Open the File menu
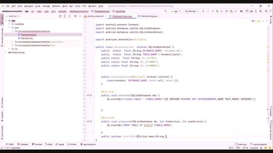This screenshot has width=273, height=153. coord(8,6)
